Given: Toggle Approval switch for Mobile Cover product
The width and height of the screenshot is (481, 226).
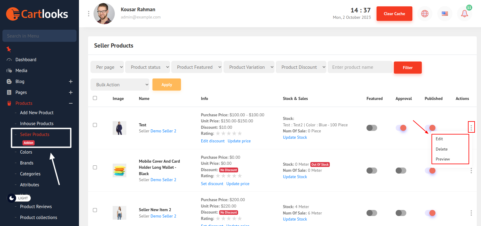Looking at the screenshot, I should [x=401, y=171].
